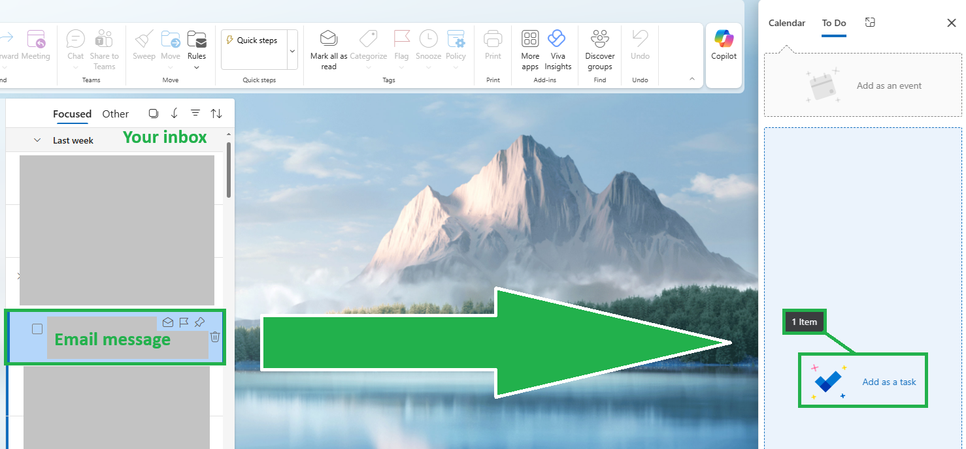Close the To Do side pane
The height and width of the screenshot is (449, 966).
pyautogui.click(x=952, y=23)
